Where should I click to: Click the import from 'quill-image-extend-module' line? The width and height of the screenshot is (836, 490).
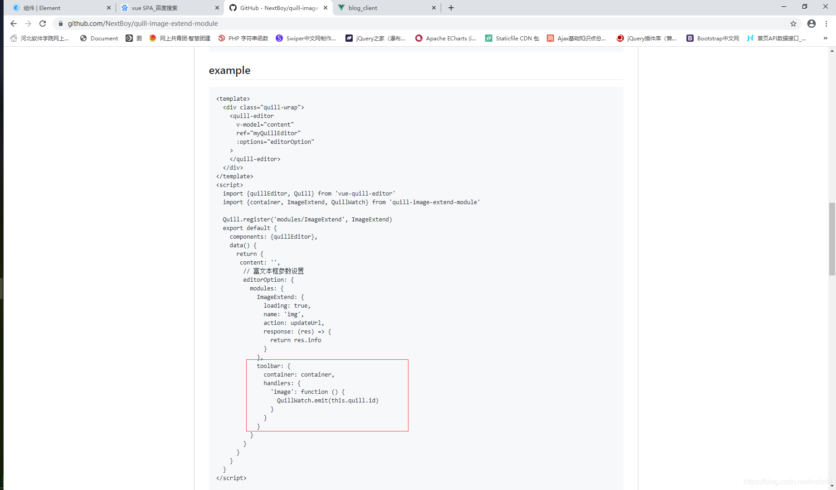(351, 202)
